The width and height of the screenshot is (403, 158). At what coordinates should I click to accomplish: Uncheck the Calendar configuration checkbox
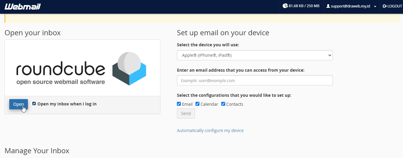[x=198, y=104]
